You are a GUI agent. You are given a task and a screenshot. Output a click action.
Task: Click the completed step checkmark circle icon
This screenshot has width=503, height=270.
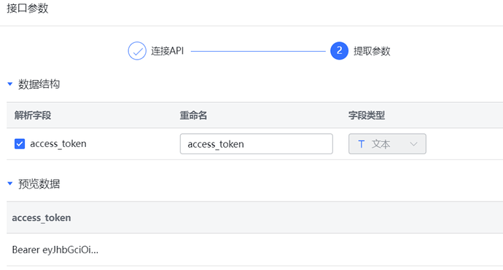click(137, 51)
